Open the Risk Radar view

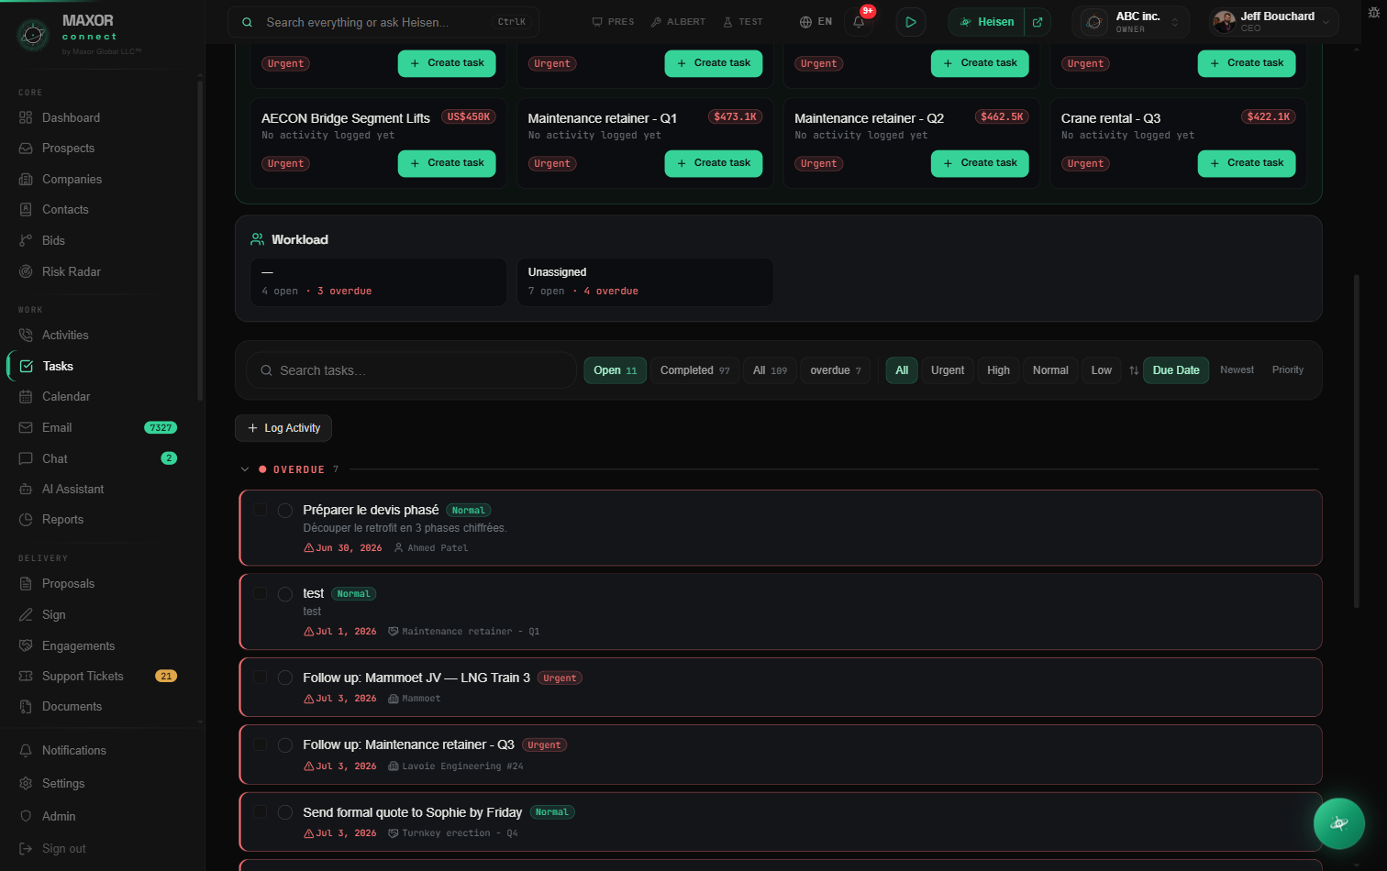[72, 271]
